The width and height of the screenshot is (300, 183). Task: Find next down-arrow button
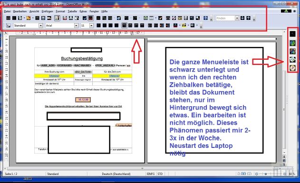tap(242, 18)
